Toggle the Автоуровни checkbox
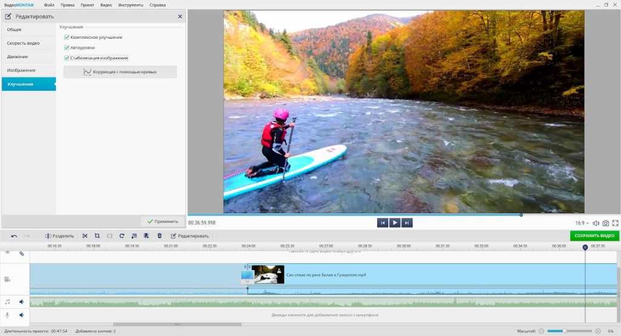This screenshot has width=621, height=336. click(x=67, y=48)
